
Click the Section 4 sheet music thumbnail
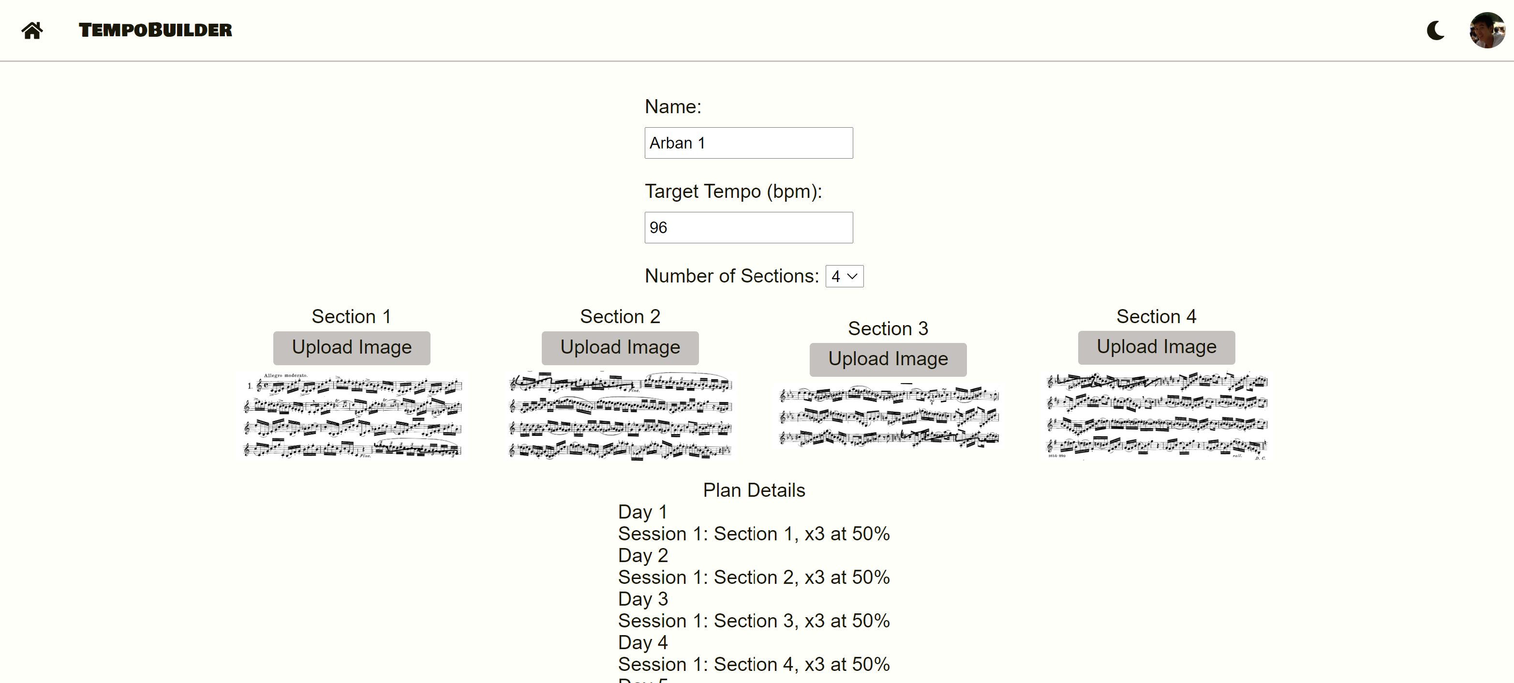[x=1156, y=415]
